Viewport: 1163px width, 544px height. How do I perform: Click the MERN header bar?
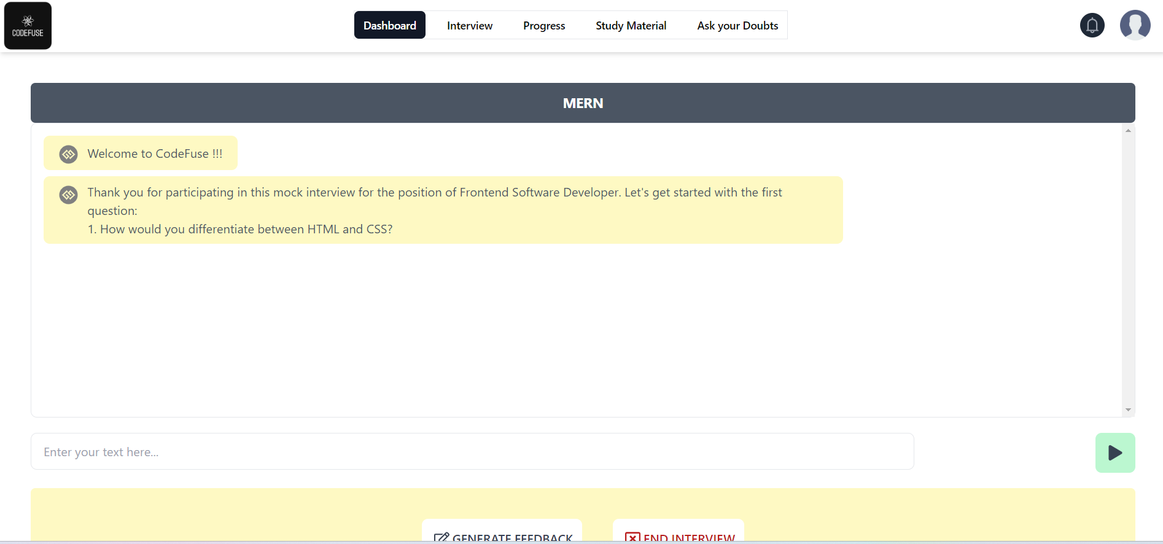coord(583,103)
